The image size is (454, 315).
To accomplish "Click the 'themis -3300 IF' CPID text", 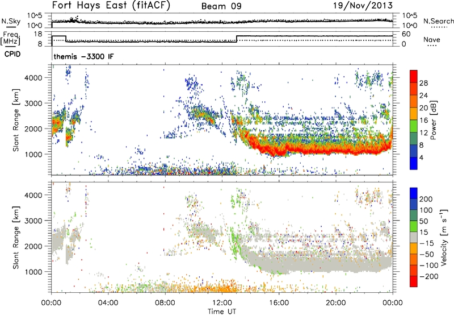I will pos(83,56).
